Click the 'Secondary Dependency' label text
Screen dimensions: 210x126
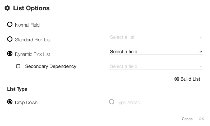[x=51, y=66]
